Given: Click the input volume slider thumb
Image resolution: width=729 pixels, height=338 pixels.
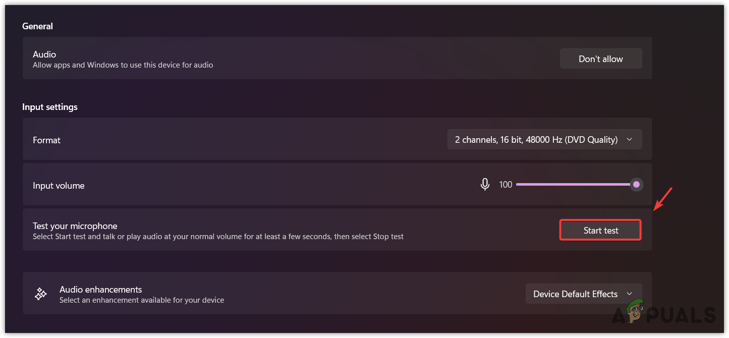Looking at the screenshot, I should (x=636, y=185).
